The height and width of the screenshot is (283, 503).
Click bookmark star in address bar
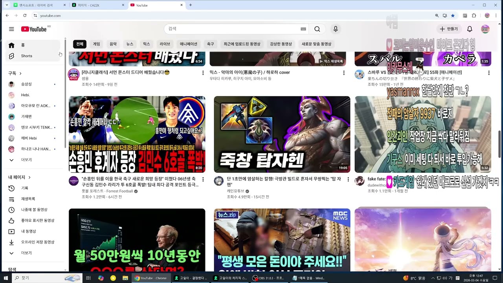453,15
